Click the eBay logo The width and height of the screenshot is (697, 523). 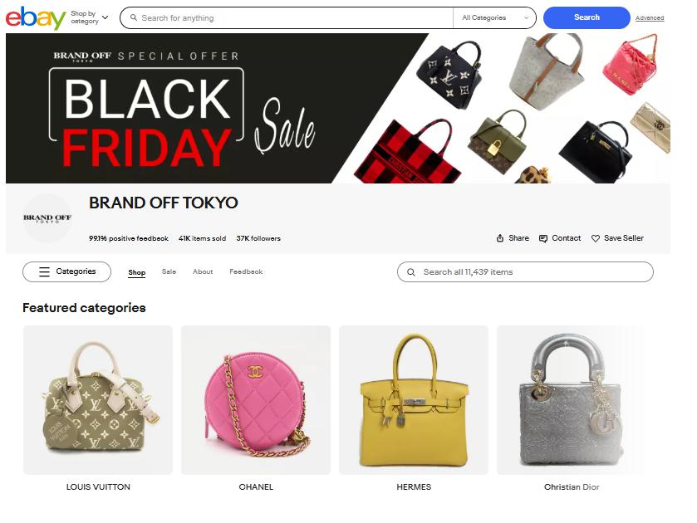36,17
